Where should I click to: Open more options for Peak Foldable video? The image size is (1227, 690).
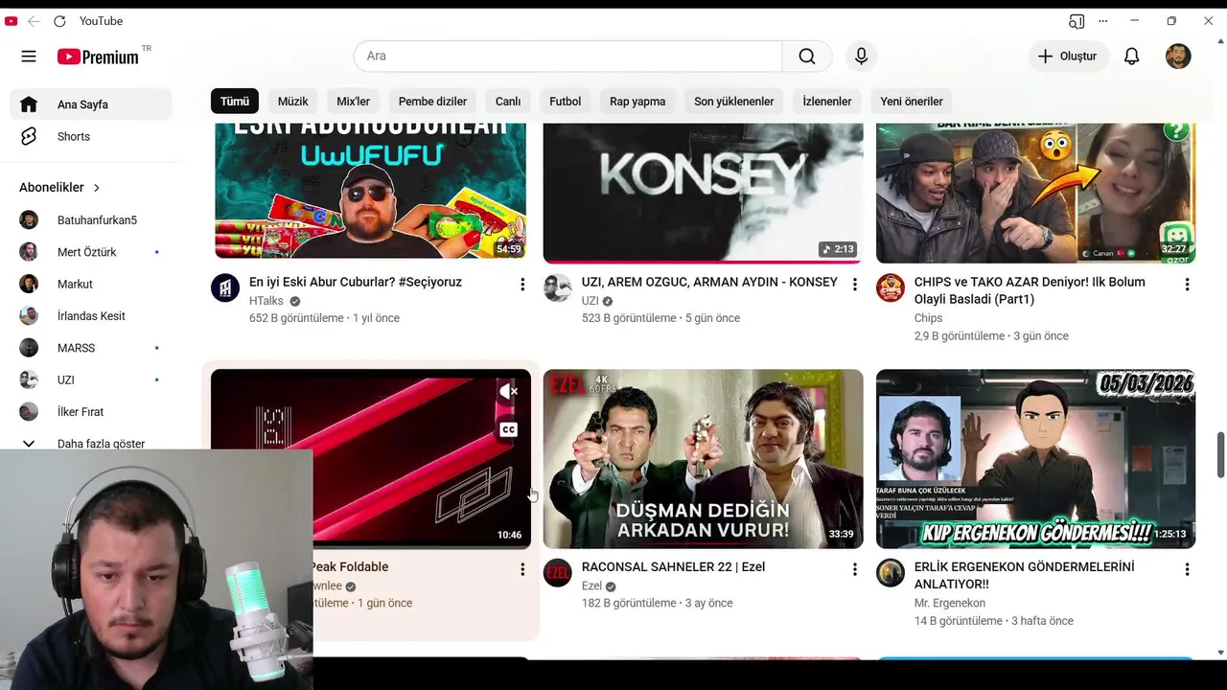(522, 569)
